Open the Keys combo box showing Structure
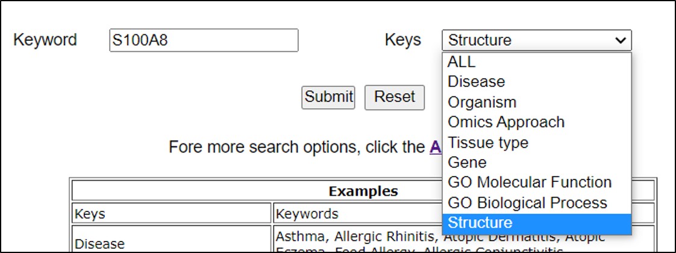676x253 pixels. tap(536, 40)
